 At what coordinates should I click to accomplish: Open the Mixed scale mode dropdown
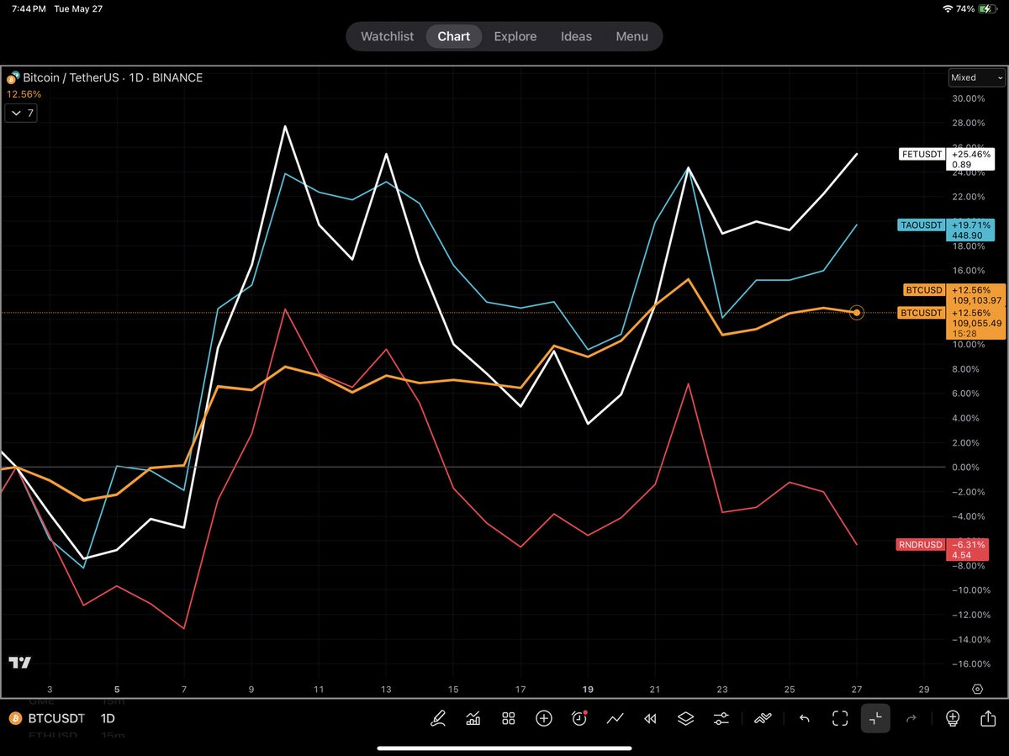click(x=976, y=77)
